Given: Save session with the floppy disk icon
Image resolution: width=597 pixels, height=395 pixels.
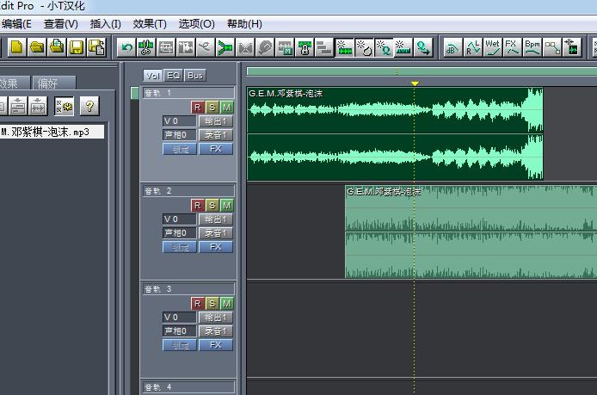Looking at the screenshot, I should (77, 47).
